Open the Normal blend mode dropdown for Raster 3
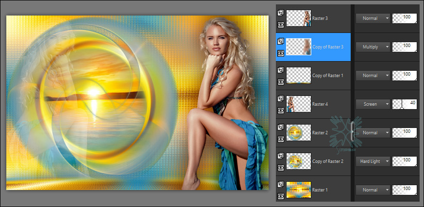This screenshot has width=424, height=207. [x=373, y=18]
